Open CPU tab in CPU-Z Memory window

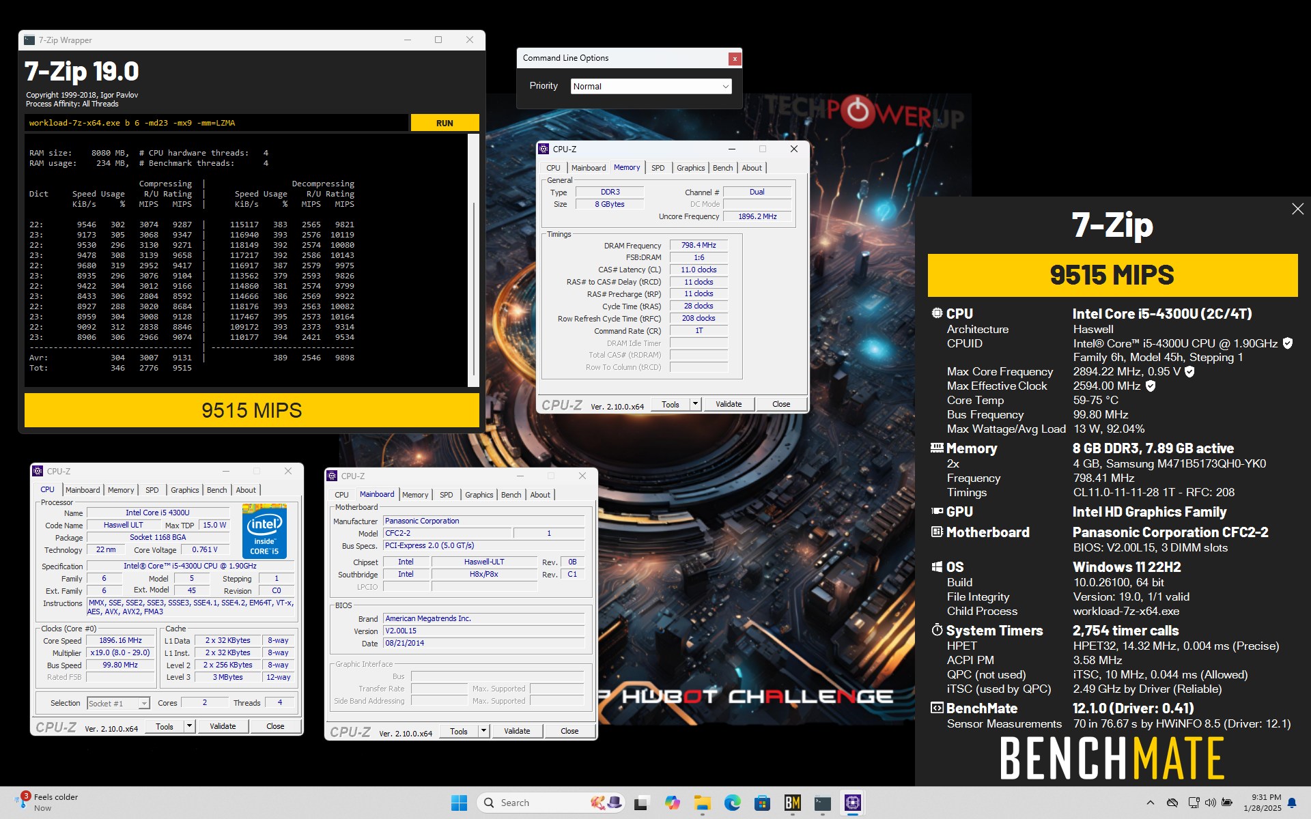pyautogui.click(x=553, y=168)
